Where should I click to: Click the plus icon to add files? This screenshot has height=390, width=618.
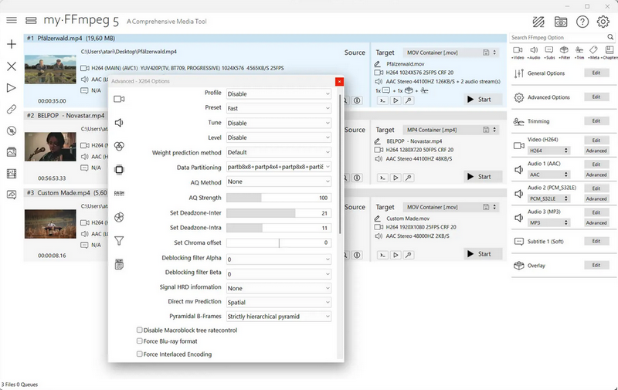pyautogui.click(x=12, y=44)
